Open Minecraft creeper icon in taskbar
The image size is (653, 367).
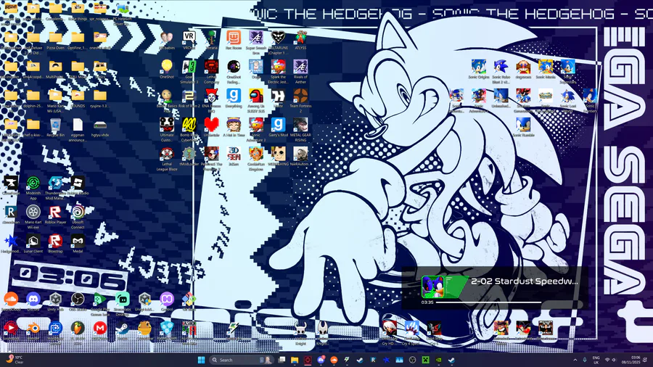425,360
